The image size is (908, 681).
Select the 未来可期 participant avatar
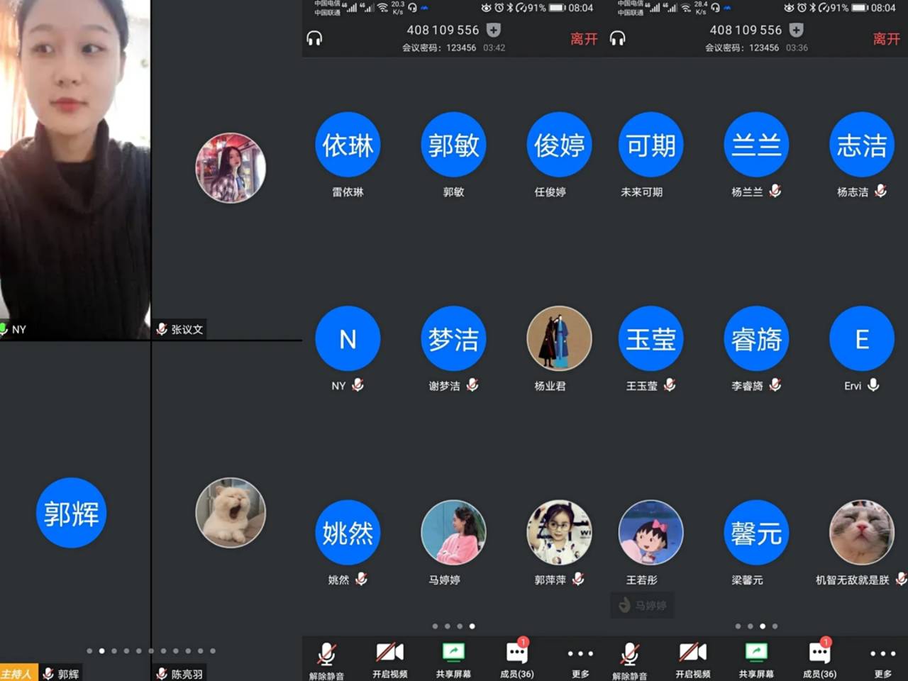[x=650, y=145]
